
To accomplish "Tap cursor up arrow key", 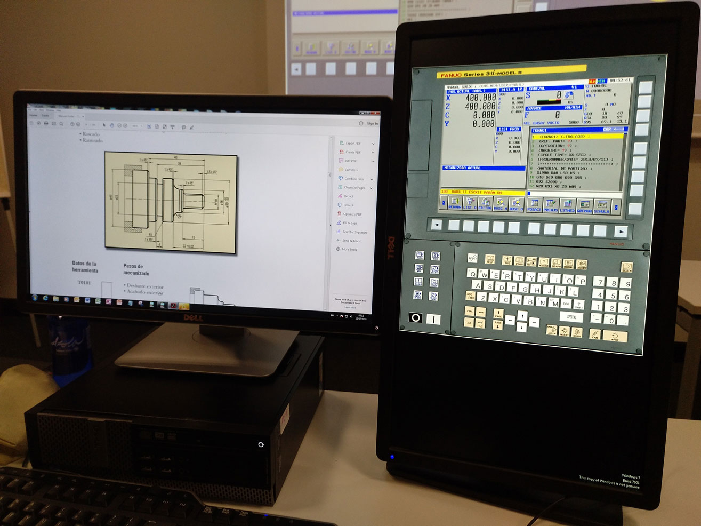I will pos(522,316).
